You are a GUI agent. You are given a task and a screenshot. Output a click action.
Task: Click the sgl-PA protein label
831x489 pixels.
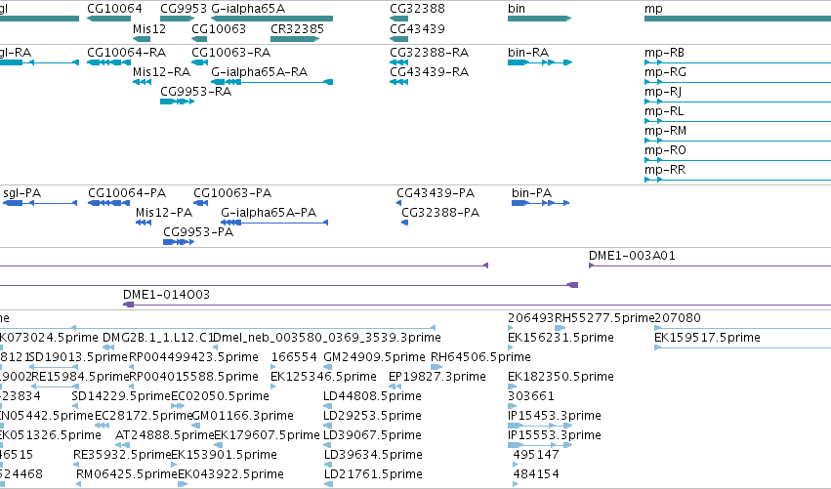pyautogui.click(x=21, y=193)
